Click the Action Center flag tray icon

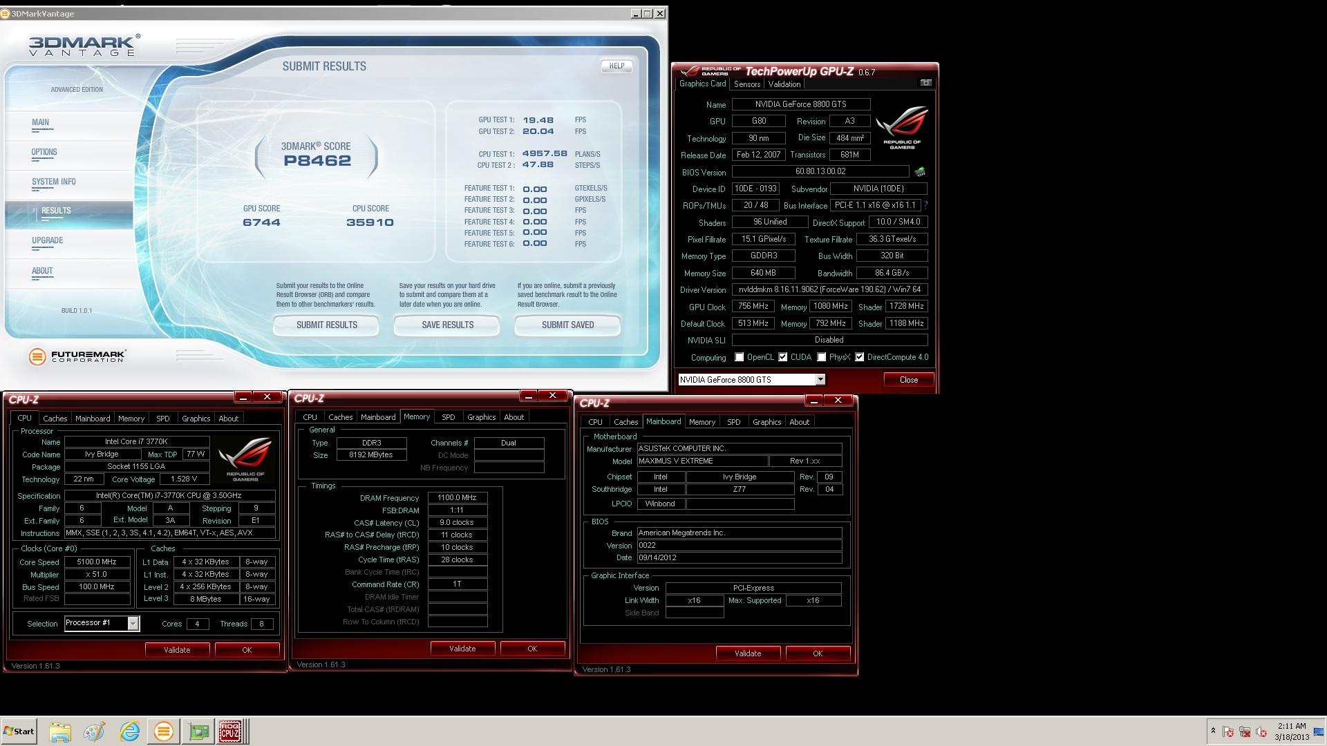1227,731
